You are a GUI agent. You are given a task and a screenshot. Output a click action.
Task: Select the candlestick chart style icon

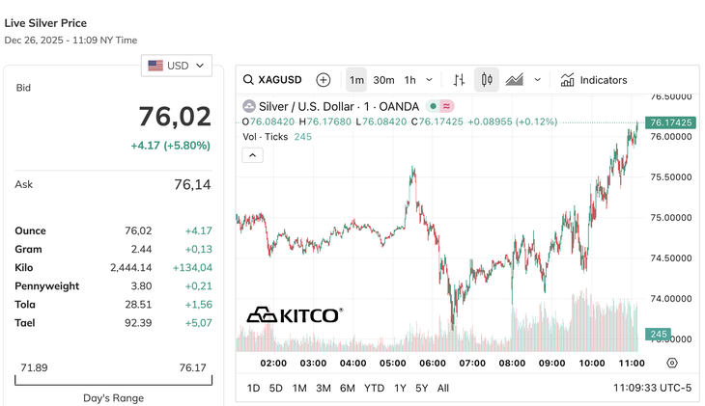(487, 80)
